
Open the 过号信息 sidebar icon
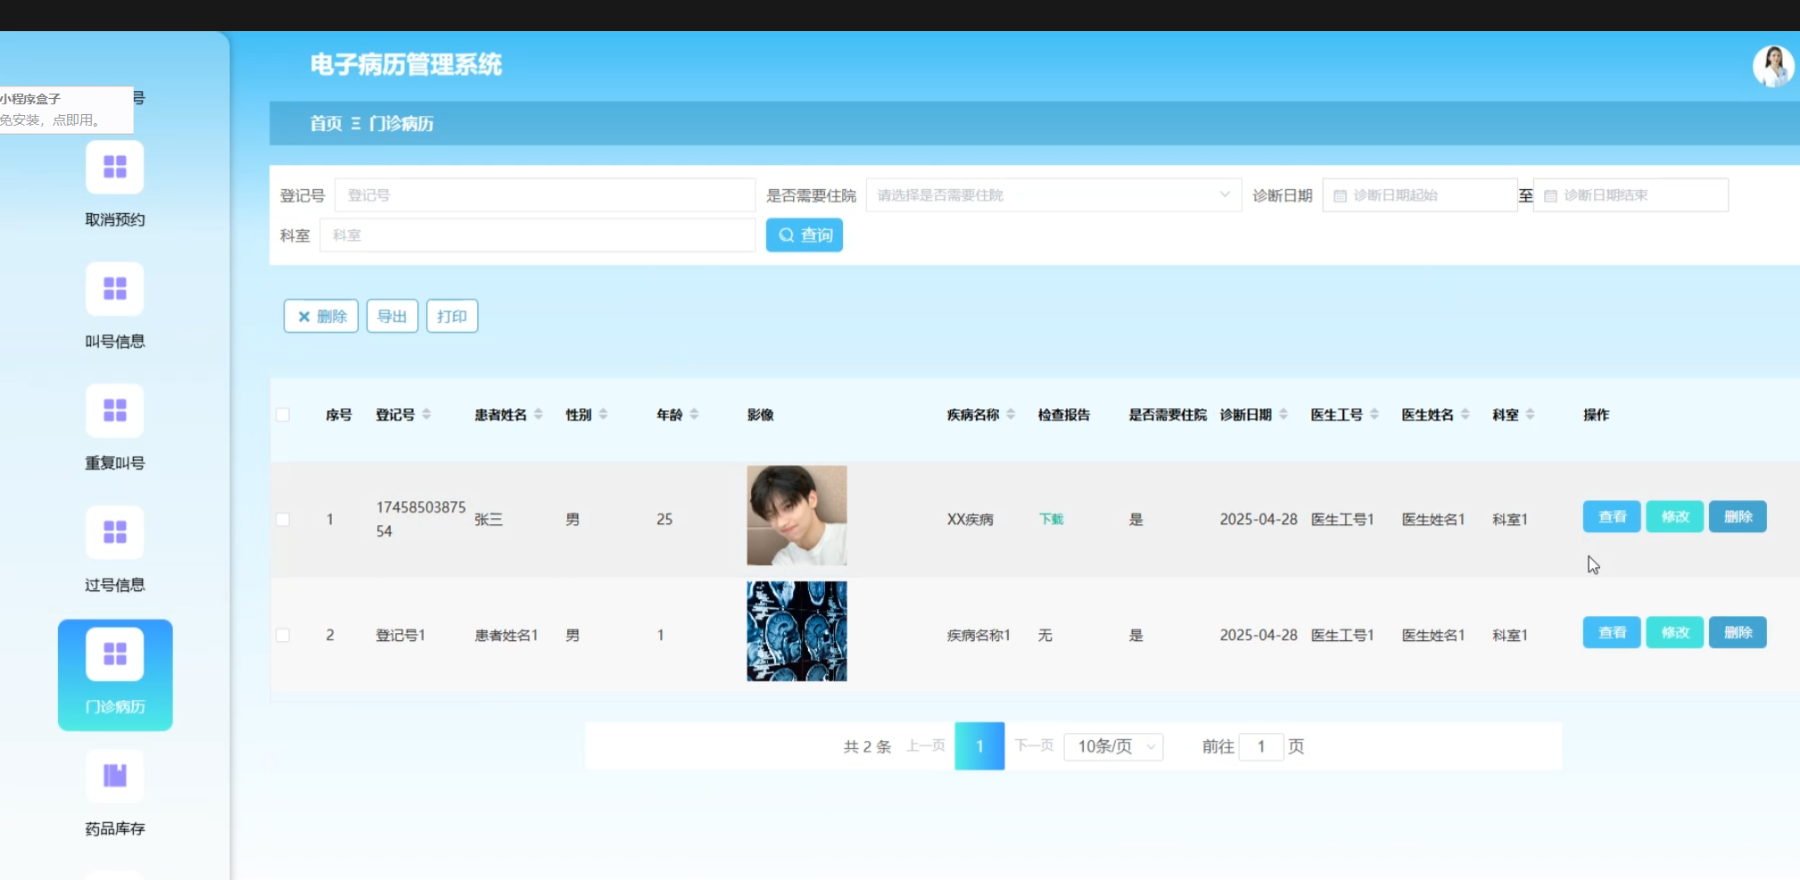point(114,532)
